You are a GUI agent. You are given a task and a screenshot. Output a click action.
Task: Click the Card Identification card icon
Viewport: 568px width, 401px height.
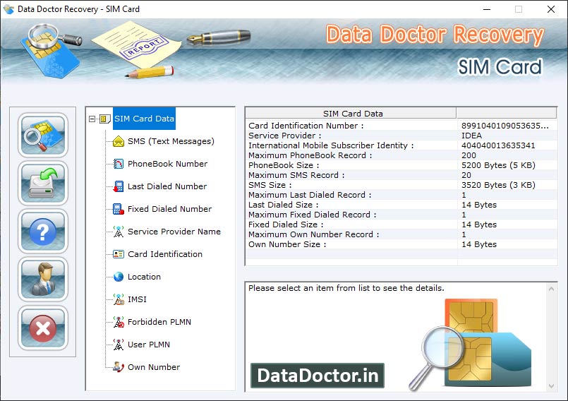click(x=119, y=254)
